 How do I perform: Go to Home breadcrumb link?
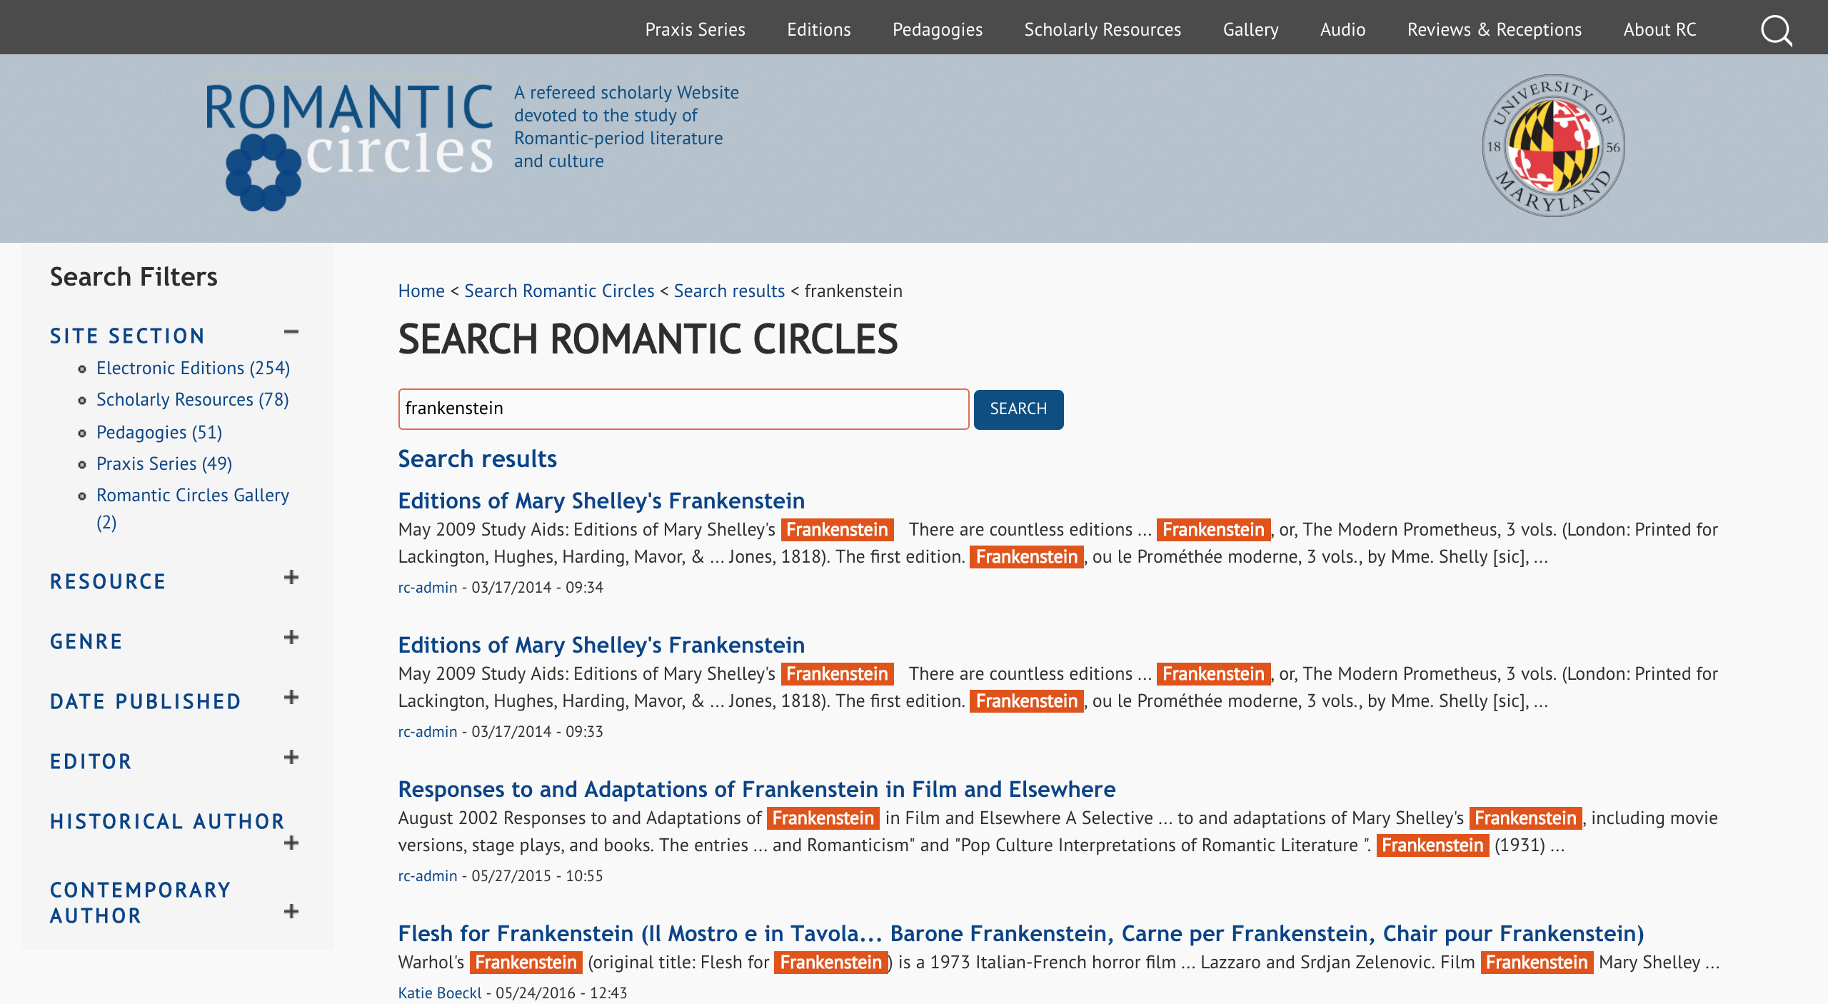tap(421, 291)
